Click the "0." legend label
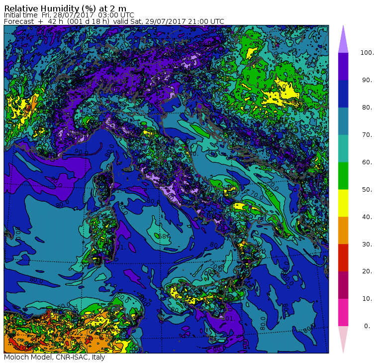The image size is (378, 364). pos(367,326)
